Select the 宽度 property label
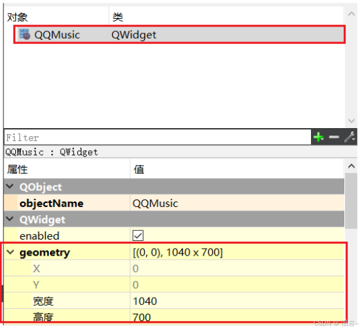 tap(43, 301)
